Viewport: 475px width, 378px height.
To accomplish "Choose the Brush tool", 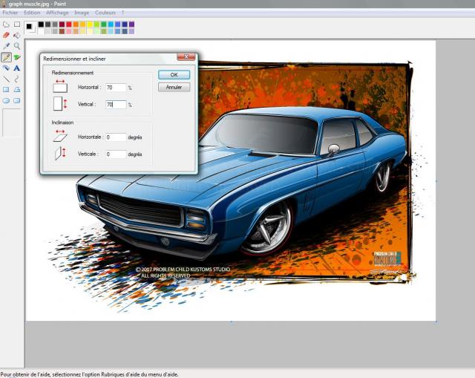I will pos(17,57).
